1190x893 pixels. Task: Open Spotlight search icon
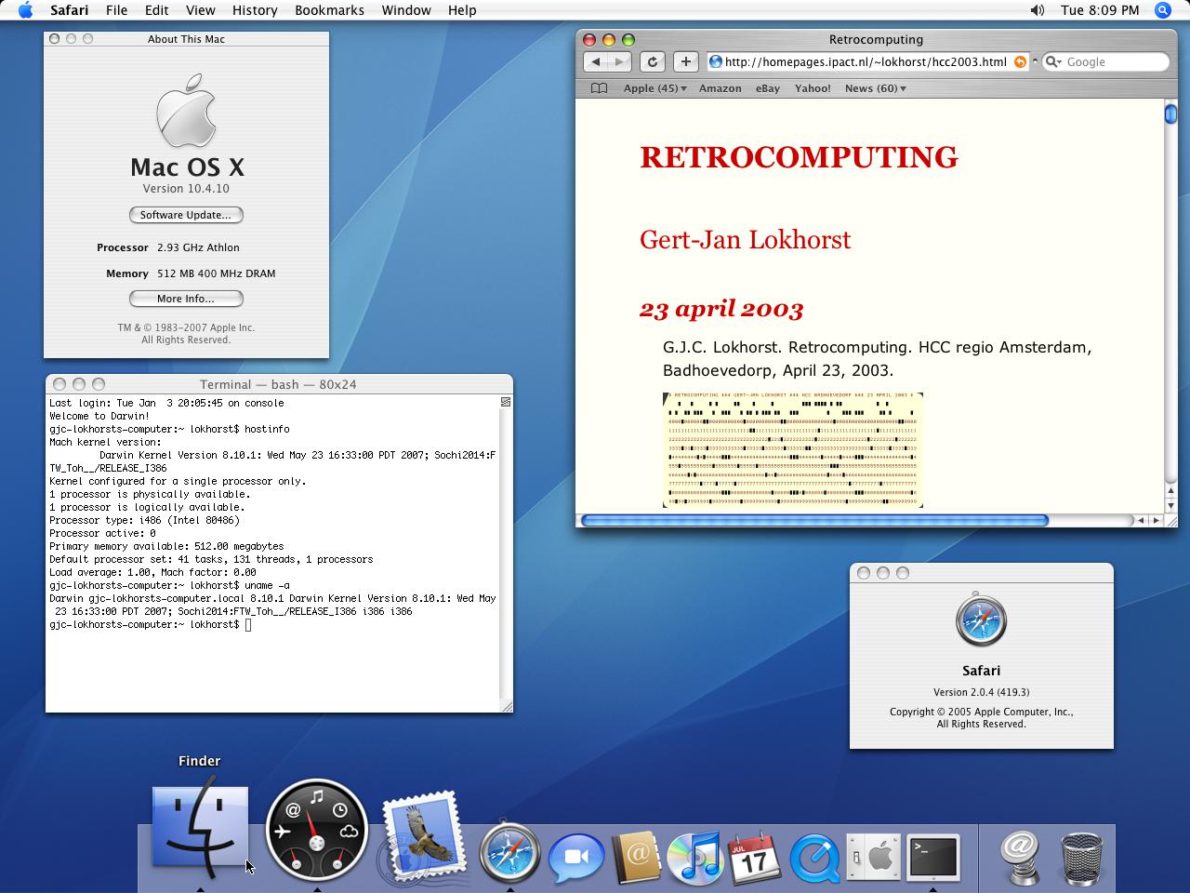(x=1163, y=10)
